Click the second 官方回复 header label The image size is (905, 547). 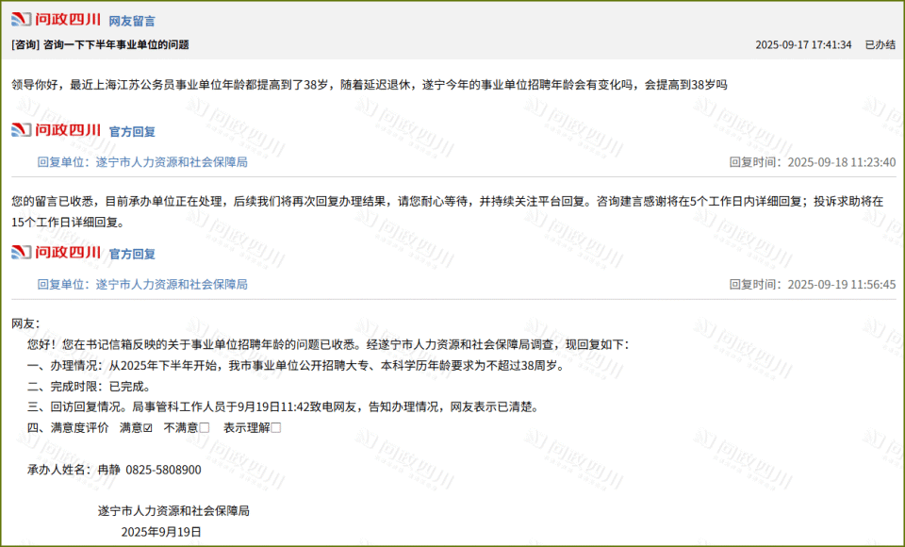(132, 253)
